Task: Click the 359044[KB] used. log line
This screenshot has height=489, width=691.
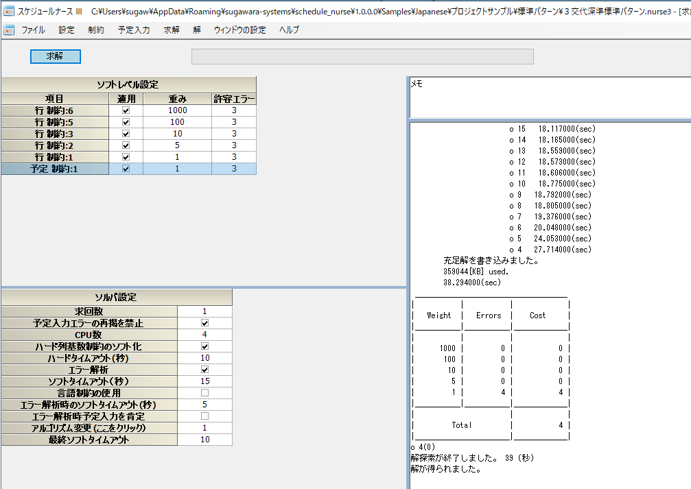Action: point(476,272)
